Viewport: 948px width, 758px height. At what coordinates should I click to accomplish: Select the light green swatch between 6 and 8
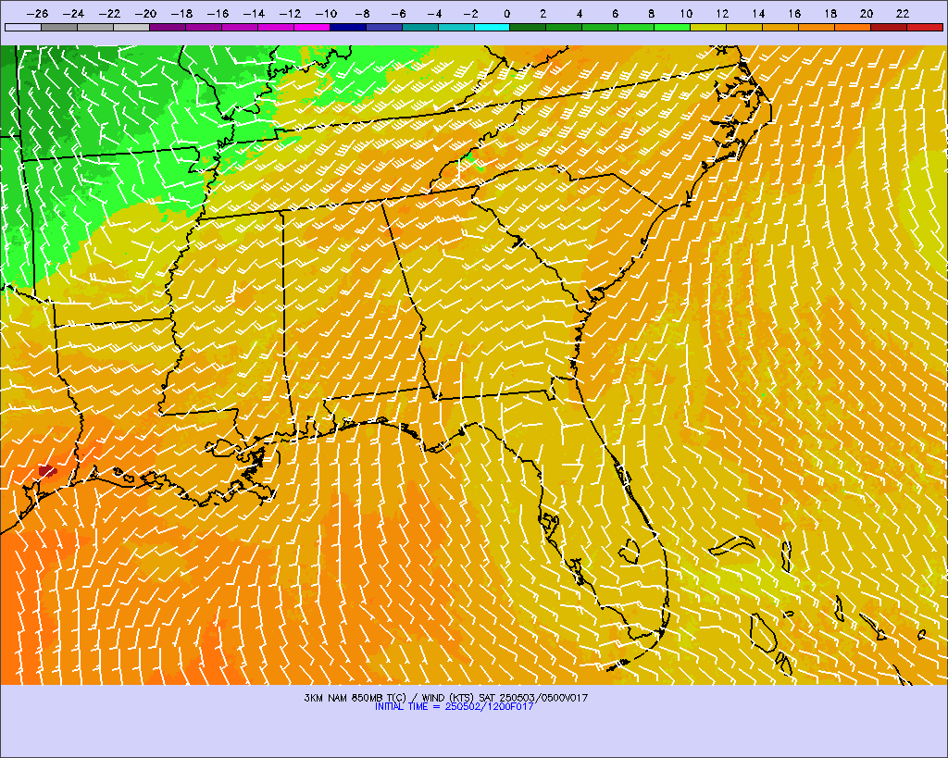click(637, 27)
